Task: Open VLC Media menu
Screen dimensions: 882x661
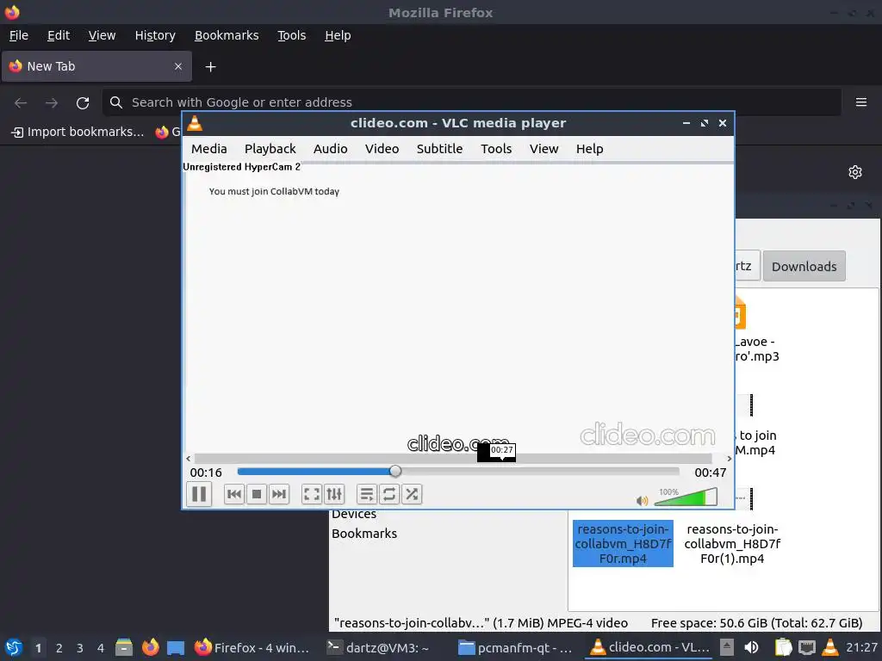Action: [208, 149]
